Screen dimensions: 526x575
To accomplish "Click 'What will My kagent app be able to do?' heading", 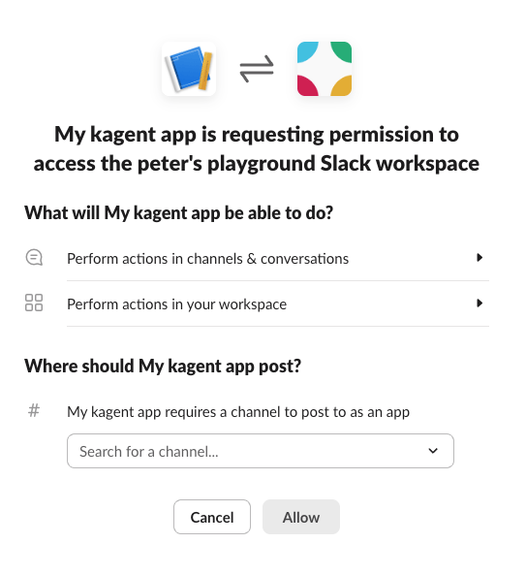I will click(x=179, y=213).
